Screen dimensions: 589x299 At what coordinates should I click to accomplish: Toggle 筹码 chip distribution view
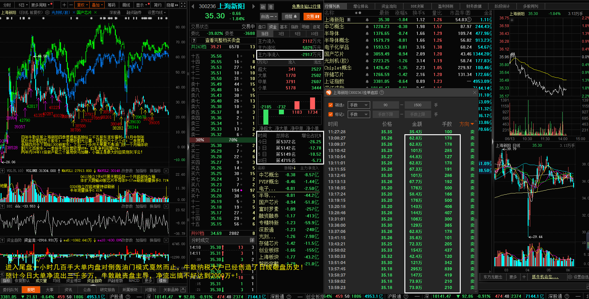pos(111,5)
